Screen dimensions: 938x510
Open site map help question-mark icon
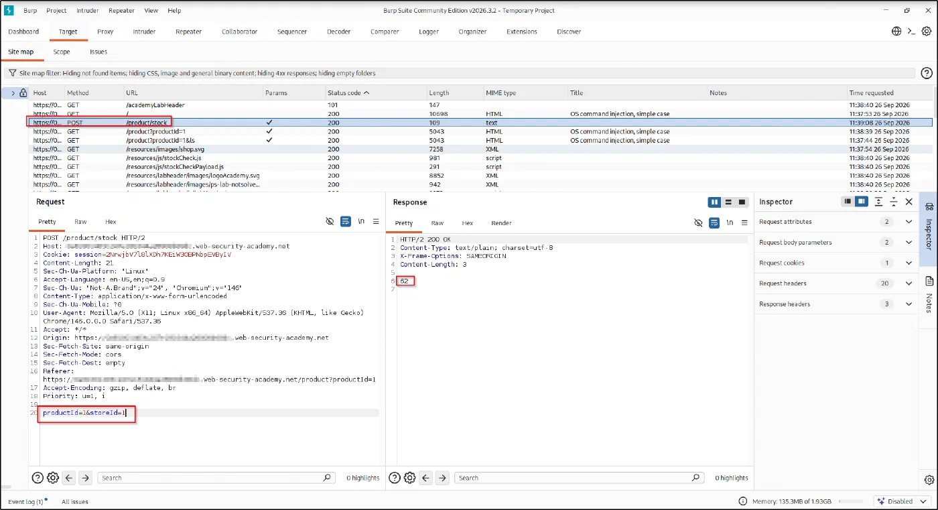tap(927, 73)
